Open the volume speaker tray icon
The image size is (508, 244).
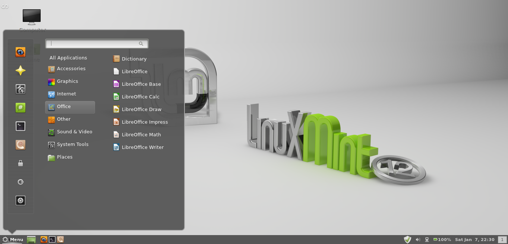[418, 240]
